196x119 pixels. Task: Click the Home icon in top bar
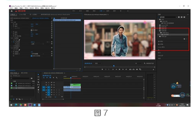tap(12, 11)
